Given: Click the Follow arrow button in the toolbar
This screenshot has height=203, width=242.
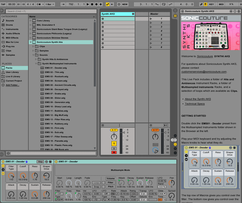Looking at the screenshot, I should coord(63,4).
